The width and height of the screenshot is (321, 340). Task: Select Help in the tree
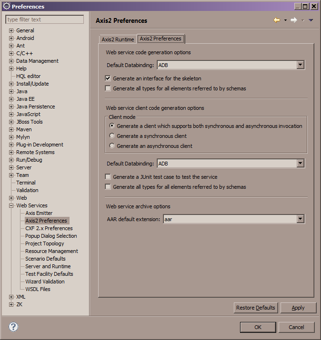(21, 68)
